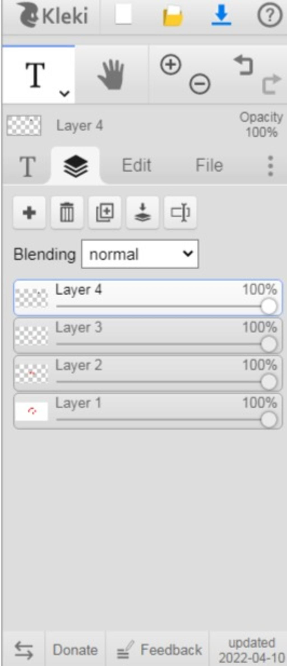Undo the last action

[x=243, y=65]
